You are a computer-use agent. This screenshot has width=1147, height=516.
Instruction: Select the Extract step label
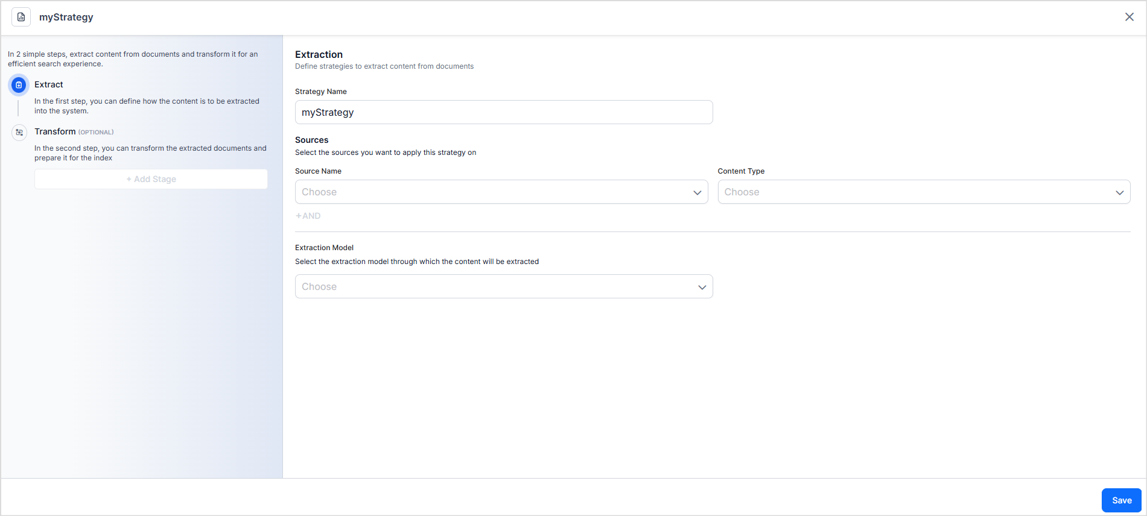[x=49, y=84]
